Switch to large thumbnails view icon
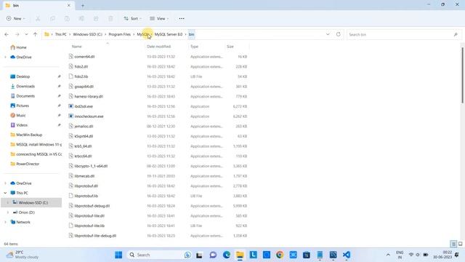The height and width of the screenshot is (262, 465). 461,245
